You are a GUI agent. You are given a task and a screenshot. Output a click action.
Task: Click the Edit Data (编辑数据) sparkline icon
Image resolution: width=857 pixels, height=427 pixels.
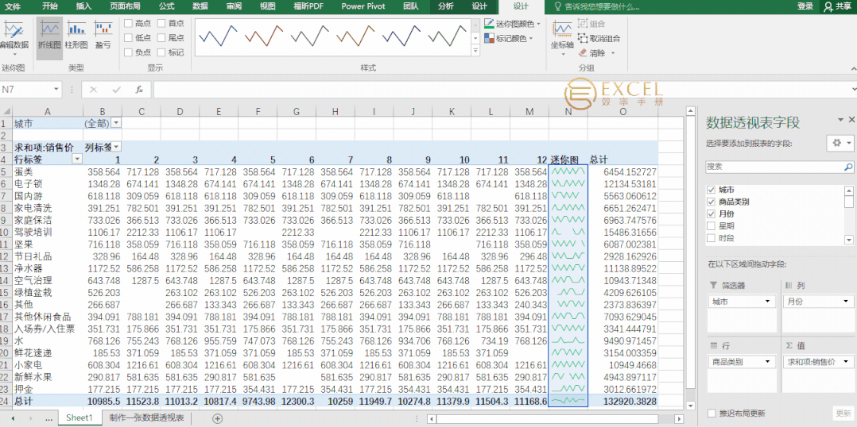tap(13, 29)
